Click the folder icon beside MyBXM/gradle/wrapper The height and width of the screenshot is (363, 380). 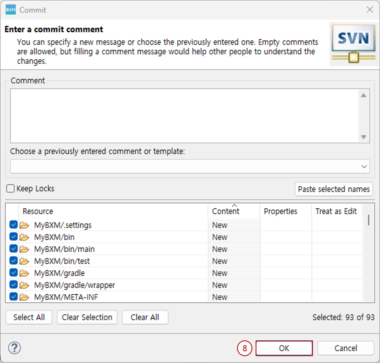coord(24,285)
